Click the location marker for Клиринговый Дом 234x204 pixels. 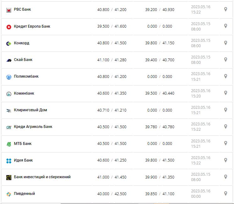[226, 110]
